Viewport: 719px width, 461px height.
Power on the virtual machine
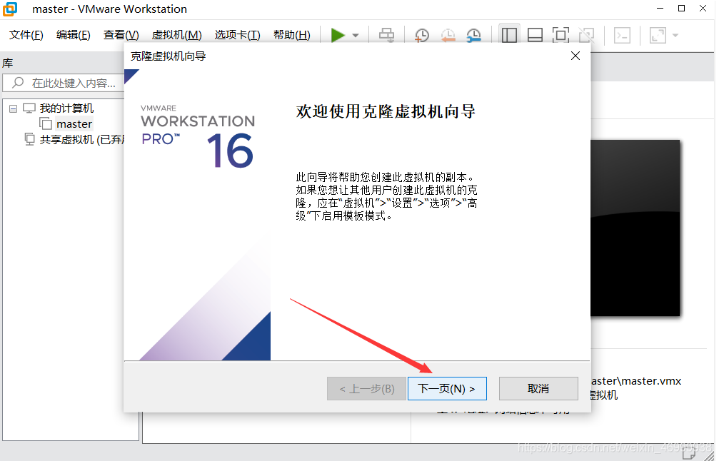coord(336,34)
